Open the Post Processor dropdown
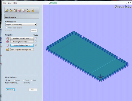The image size is (132, 101). [21, 24]
